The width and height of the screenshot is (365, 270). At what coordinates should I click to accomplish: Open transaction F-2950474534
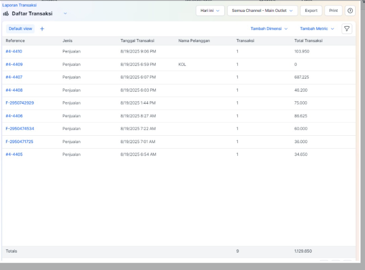[x=20, y=129]
